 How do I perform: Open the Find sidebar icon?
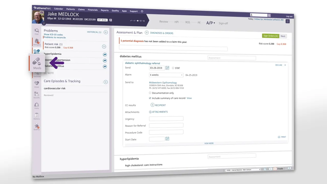click(37, 32)
